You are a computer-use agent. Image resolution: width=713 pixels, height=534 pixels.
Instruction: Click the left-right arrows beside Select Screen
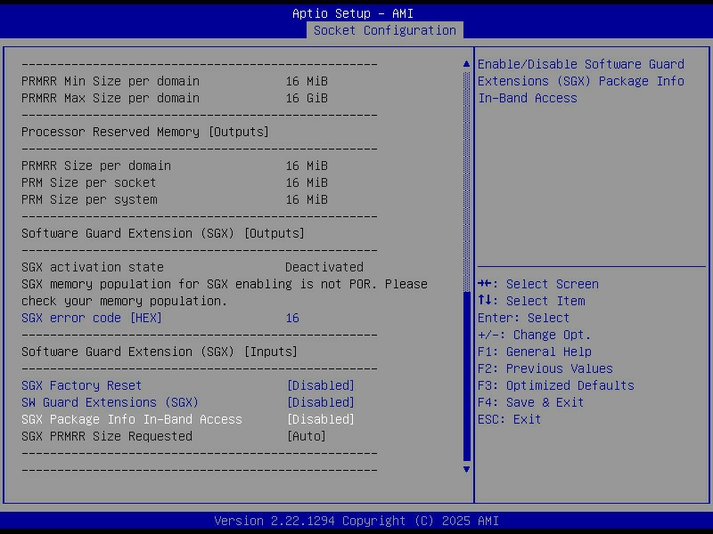coord(488,284)
